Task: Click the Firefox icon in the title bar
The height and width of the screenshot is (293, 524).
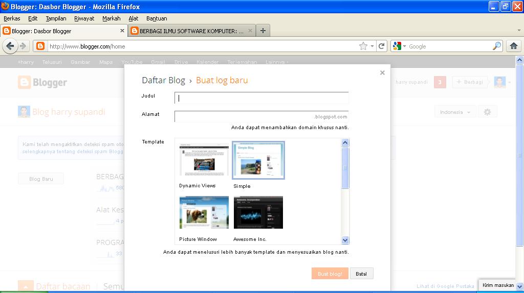Action: click(x=5, y=6)
